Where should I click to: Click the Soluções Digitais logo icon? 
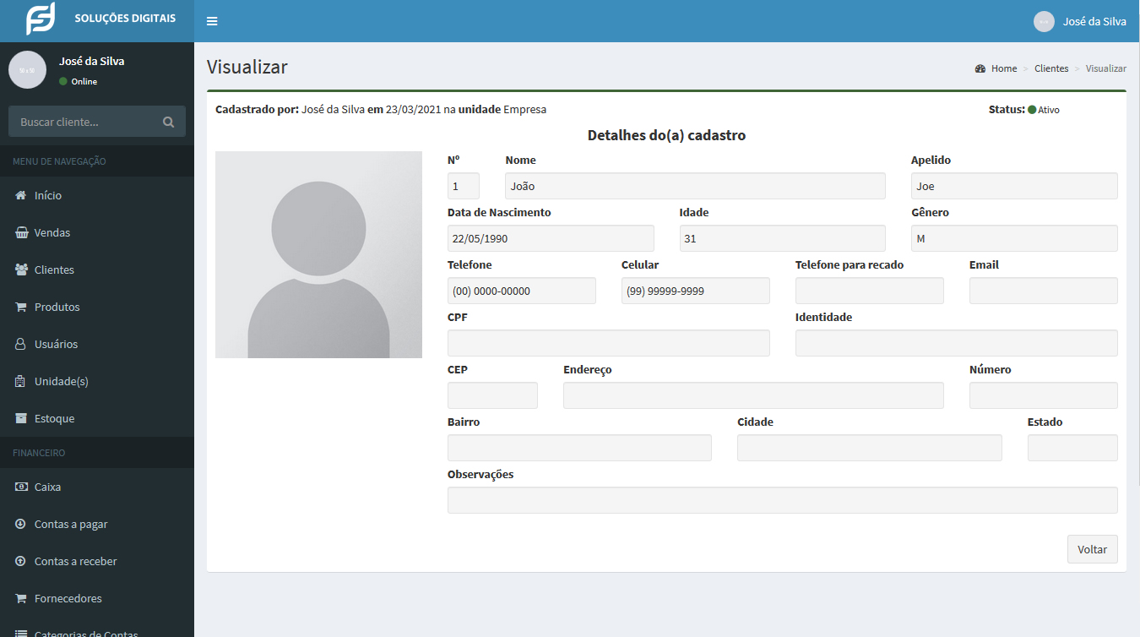pyautogui.click(x=40, y=19)
